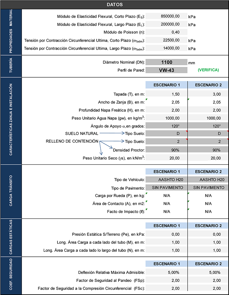Select Suelo Natural Tipo Suelo cell, Escenario 1
This screenshot has width=229, height=295.
[x=166, y=134]
